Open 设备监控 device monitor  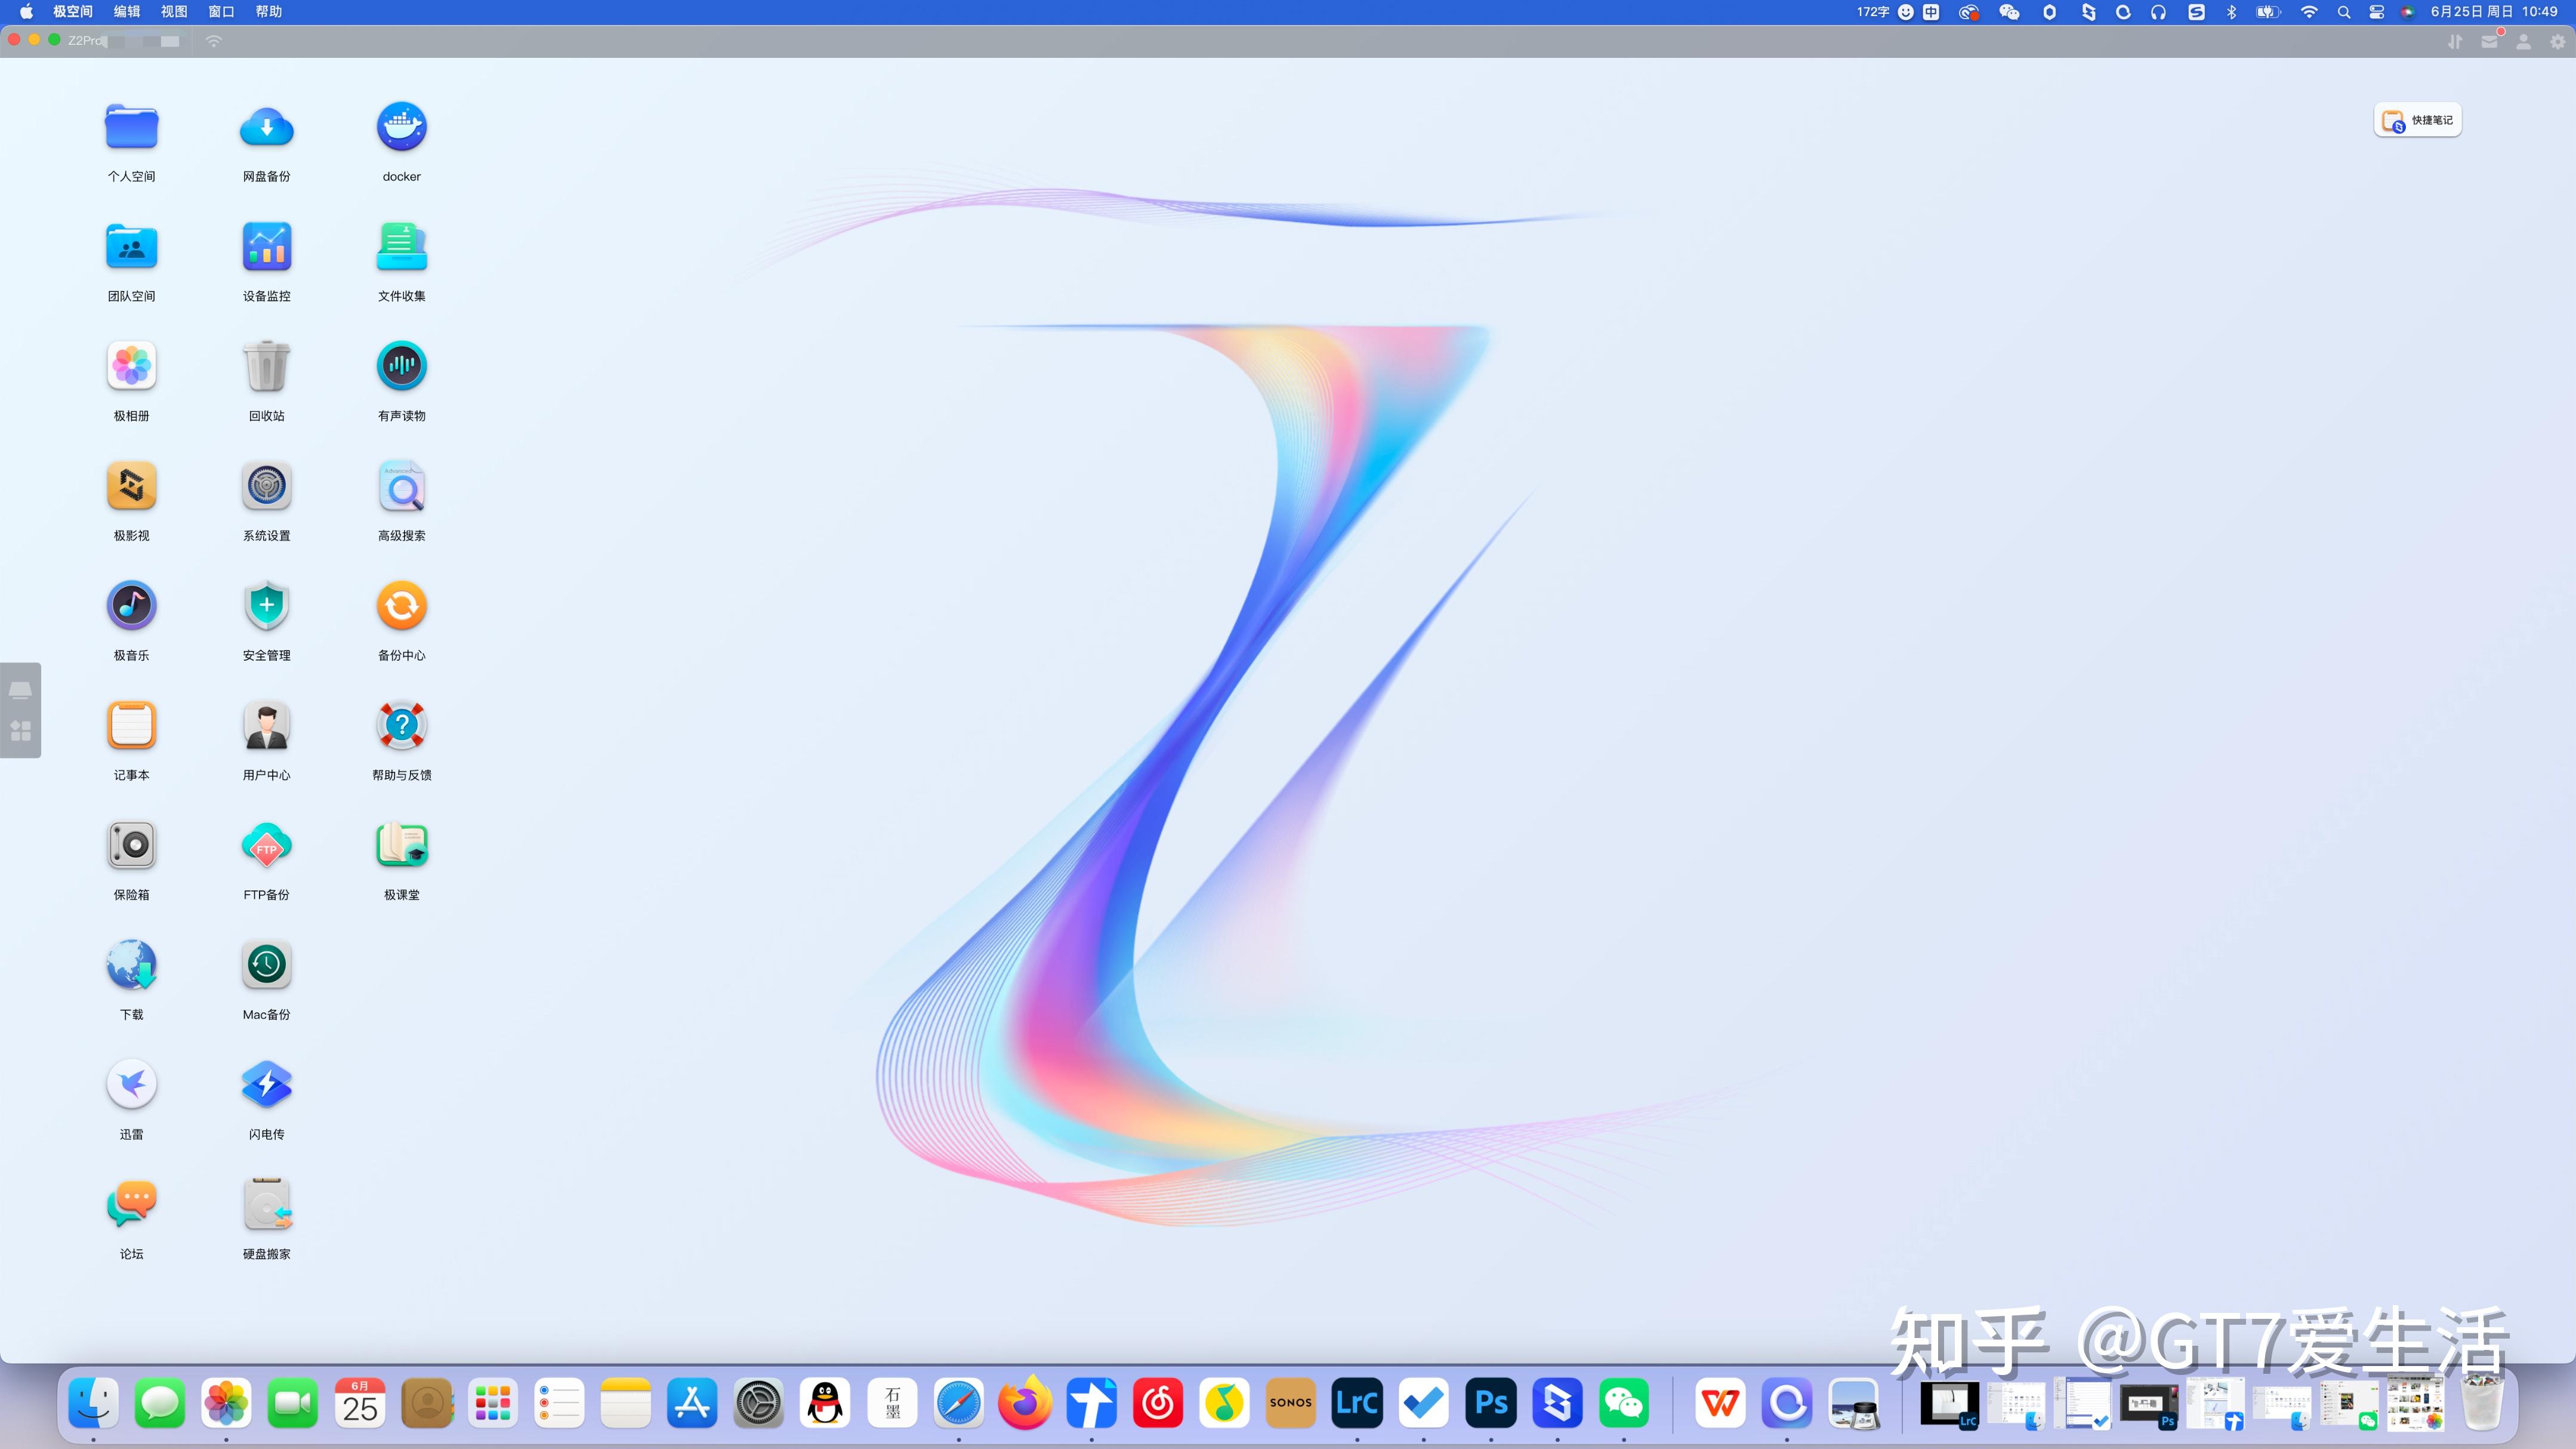[x=266, y=247]
